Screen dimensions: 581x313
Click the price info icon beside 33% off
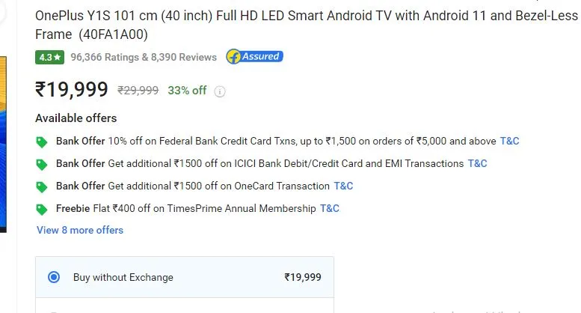click(x=220, y=91)
